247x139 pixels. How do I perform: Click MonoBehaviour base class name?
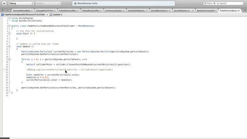pyautogui.click(x=86, y=26)
